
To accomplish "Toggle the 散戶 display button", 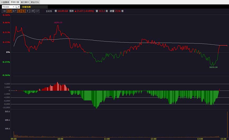I will 15,11.
